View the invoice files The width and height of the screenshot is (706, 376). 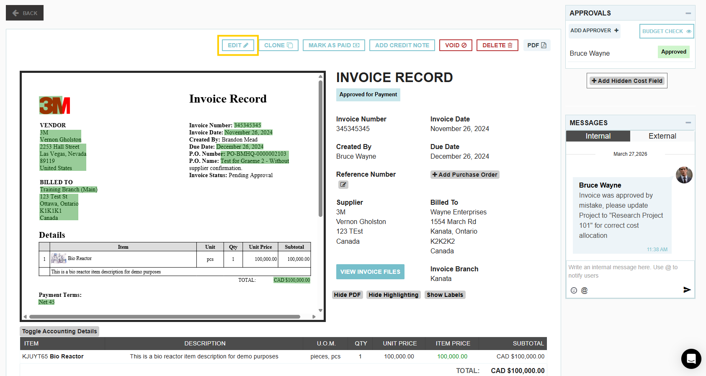click(x=370, y=272)
